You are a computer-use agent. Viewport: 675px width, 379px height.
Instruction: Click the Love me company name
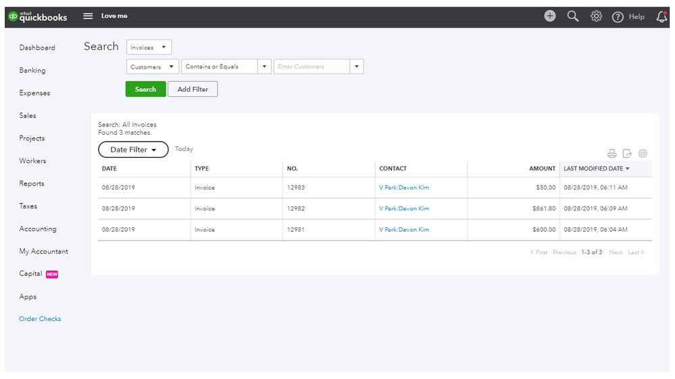[114, 16]
